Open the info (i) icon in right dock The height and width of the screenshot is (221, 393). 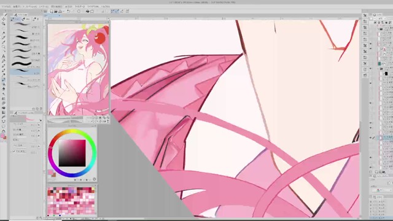(x=365, y=69)
